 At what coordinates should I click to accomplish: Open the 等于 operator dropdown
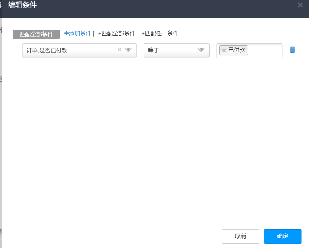177,50
